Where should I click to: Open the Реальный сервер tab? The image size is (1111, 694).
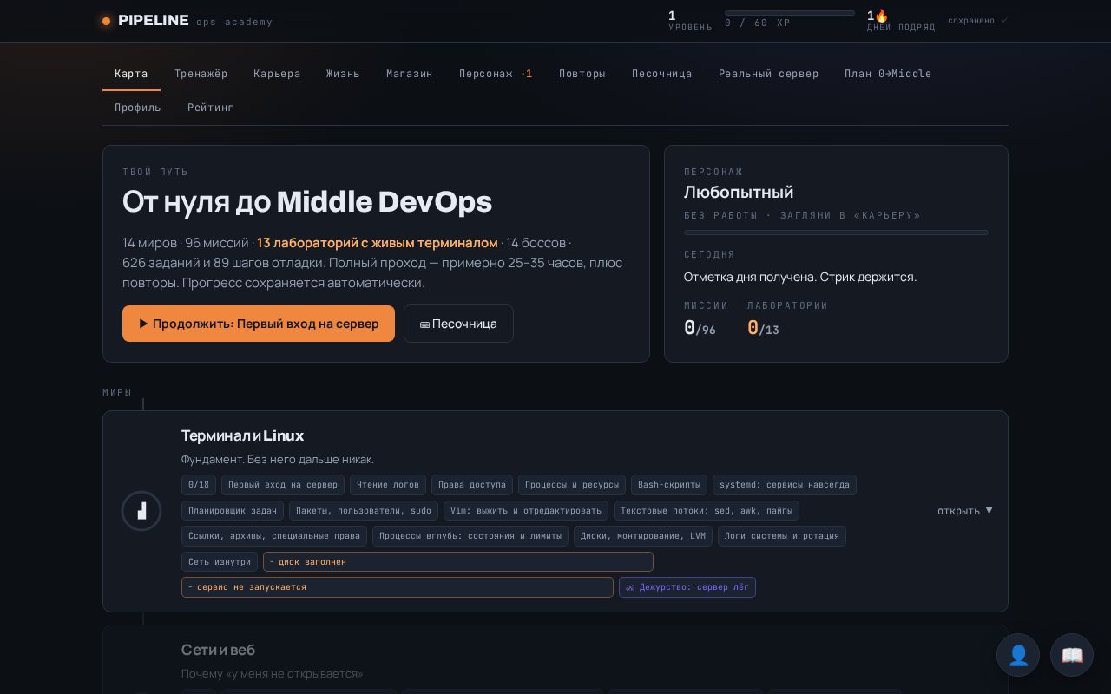(x=768, y=74)
